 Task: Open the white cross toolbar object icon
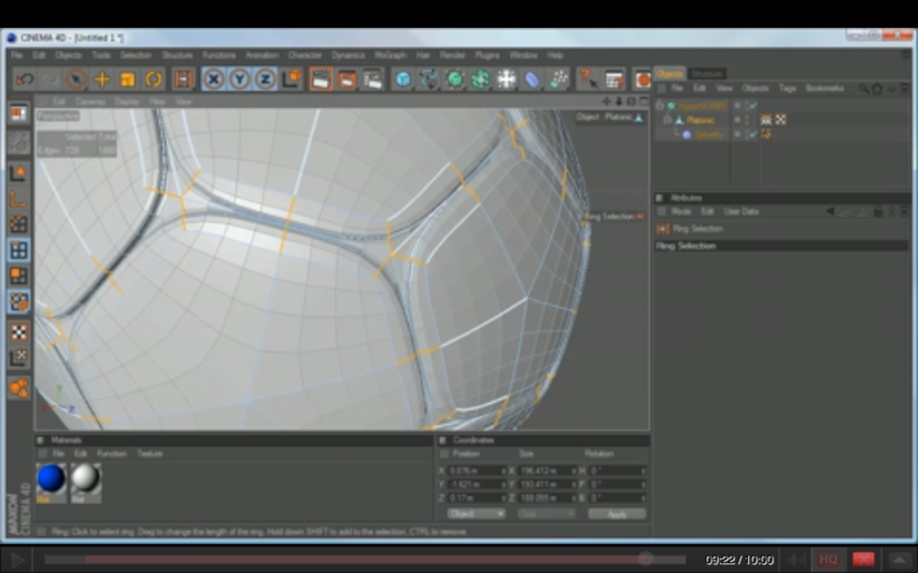tap(506, 80)
